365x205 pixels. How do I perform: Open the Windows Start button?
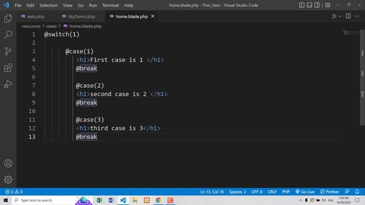[6, 200]
